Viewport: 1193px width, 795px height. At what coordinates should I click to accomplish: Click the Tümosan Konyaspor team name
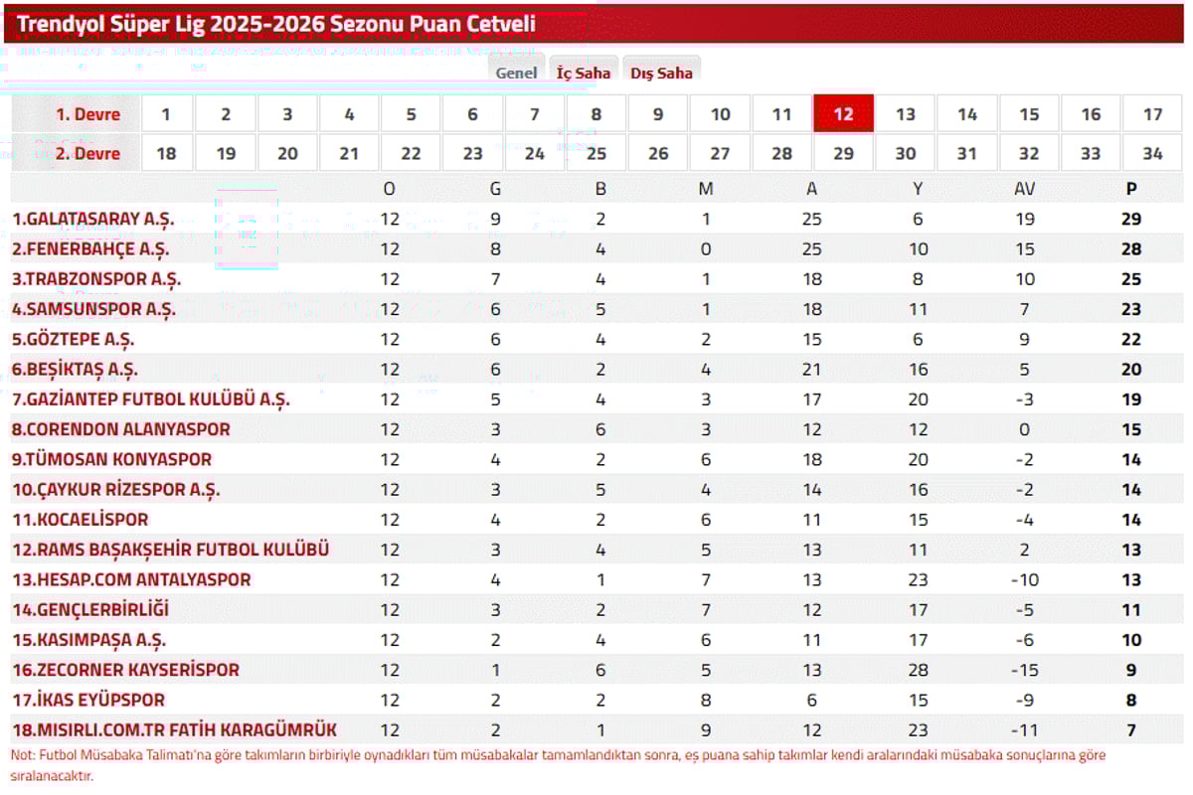coord(111,460)
